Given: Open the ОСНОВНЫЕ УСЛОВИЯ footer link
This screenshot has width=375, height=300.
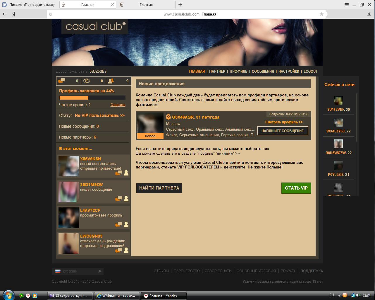Looking at the screenshot, I should (x=256, y=271).
